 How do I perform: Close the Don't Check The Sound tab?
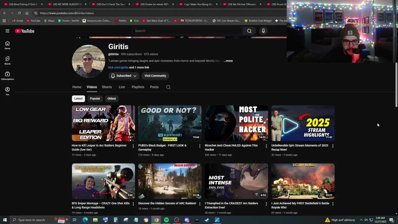pyautogui.click(x=129, y=4)
